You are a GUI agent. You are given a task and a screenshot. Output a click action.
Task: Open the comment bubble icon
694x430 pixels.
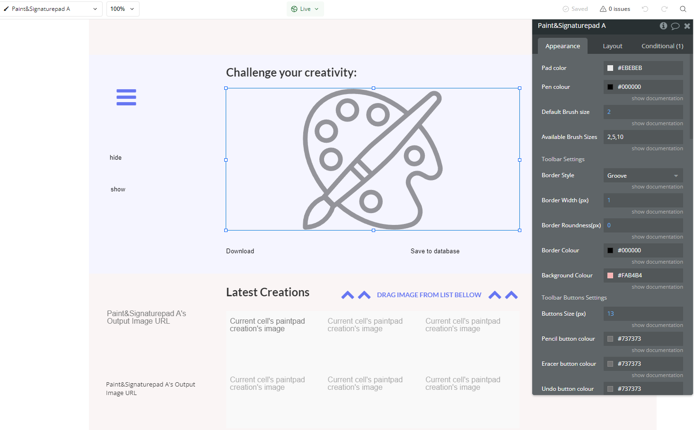[675, 26]
